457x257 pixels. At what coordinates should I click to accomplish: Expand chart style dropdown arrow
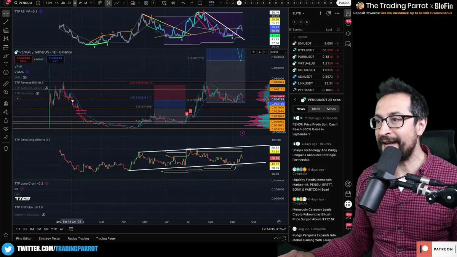click(x=125, y=3)
